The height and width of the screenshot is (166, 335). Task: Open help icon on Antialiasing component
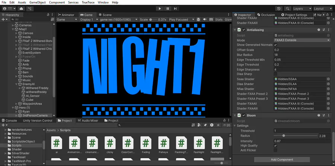[319, 30]
